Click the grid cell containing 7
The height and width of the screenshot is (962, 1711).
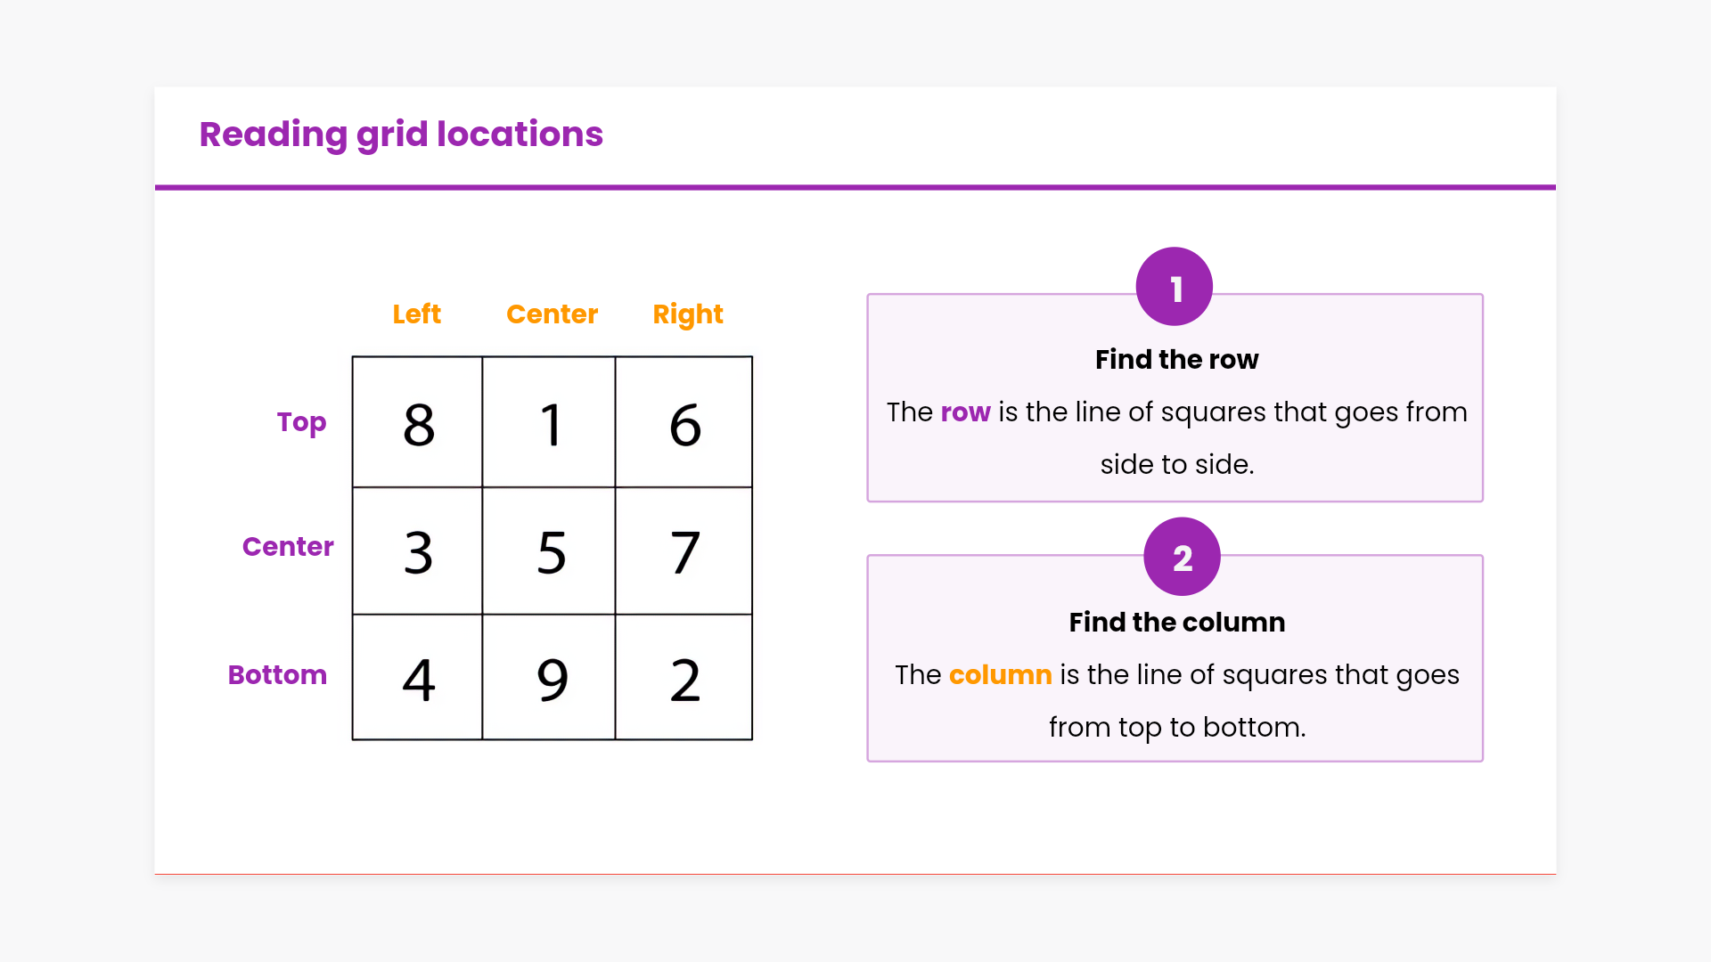tap(684, 550)
